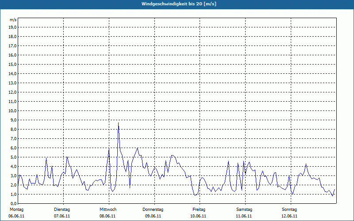Image resolution: width=354 pixels, height=221 pixels.
Task: Click the 'Montag' day label
Action: point(16,210)
